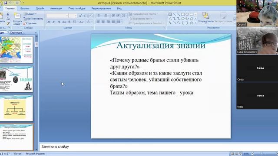Toggle text shadow S formatting

tap(69, 22)
